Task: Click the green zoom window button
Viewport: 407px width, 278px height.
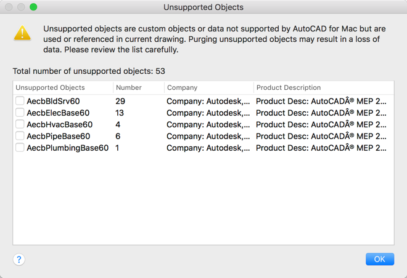Action: pyautogui.click(x=33, y=7)
